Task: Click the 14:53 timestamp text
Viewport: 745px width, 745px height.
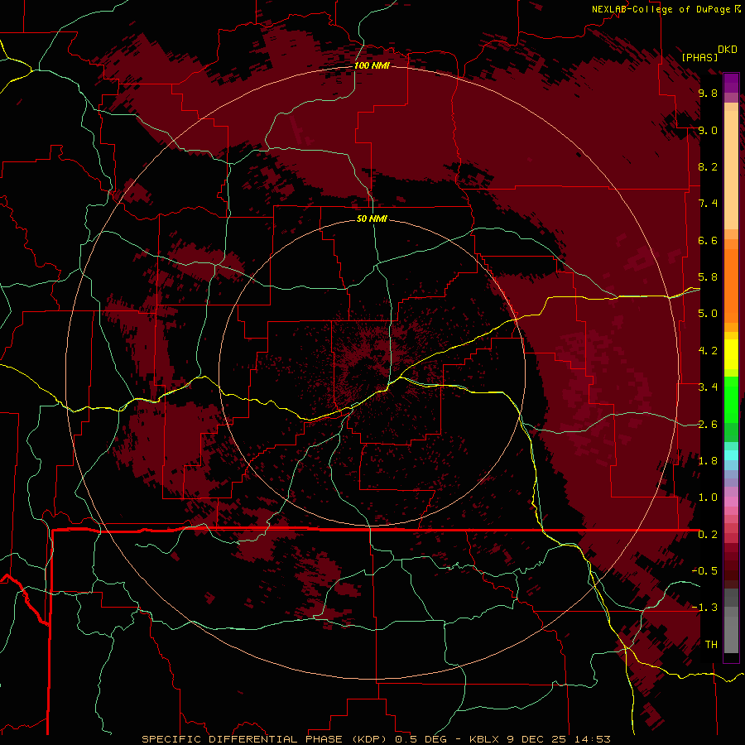Action: click(594, 739)
